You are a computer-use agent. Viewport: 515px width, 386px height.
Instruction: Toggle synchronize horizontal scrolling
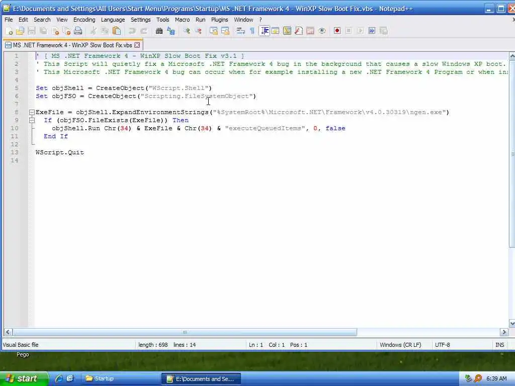(x=225, y=31)
